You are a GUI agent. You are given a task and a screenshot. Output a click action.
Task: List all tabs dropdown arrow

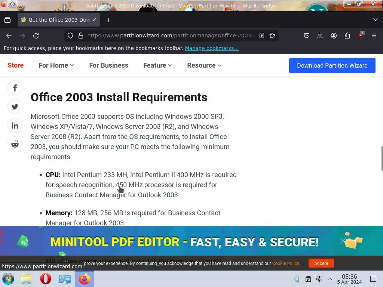pos(376,20)
